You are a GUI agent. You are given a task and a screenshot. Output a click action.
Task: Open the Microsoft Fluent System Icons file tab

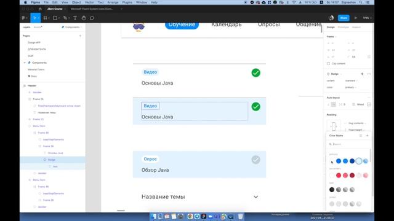(x=92, y=9)
